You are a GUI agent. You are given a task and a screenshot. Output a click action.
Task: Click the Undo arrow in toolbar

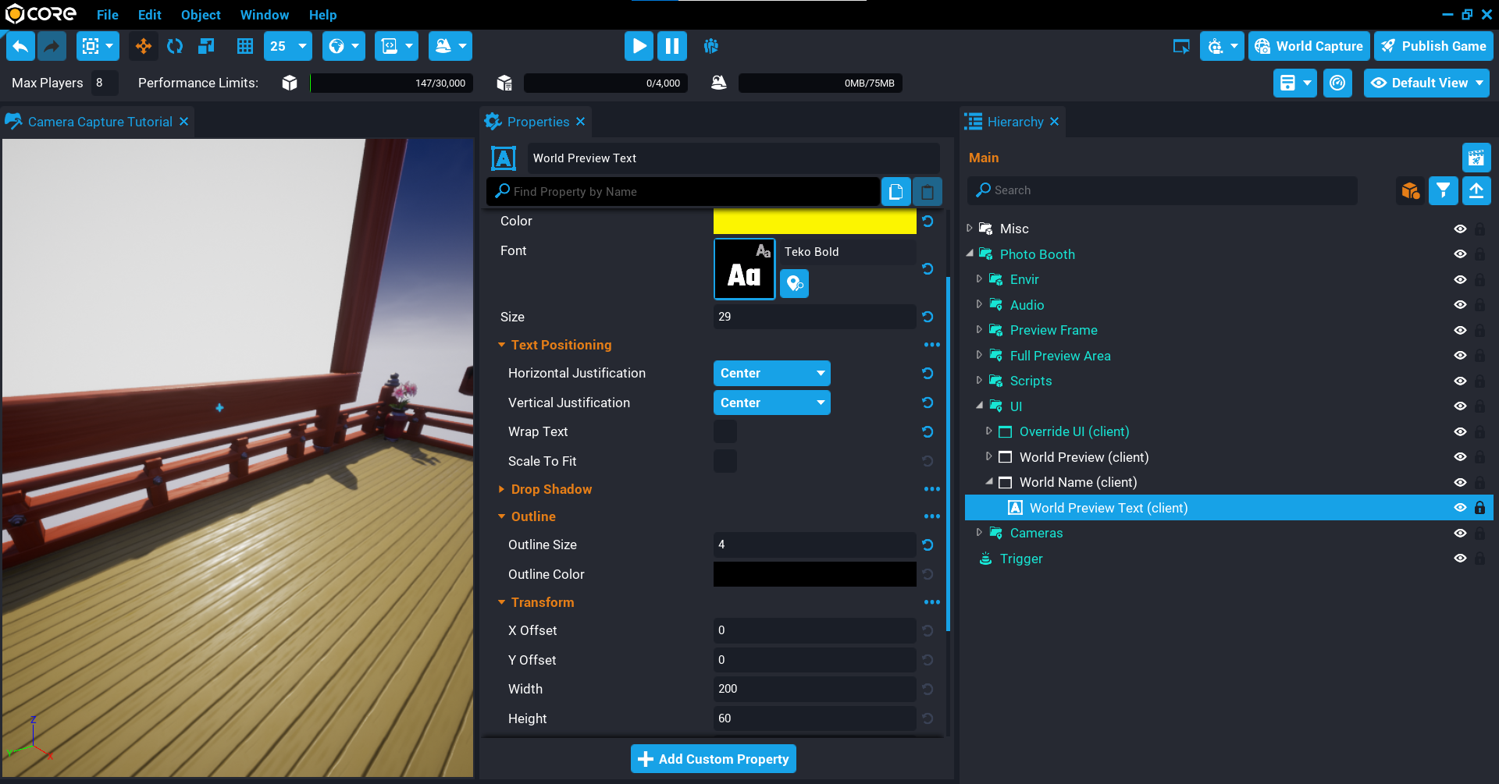tap(20, 46)
